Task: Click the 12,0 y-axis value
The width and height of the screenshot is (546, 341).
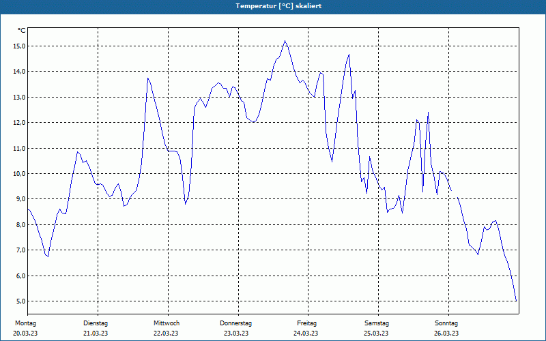Action: tap(19, 123)
